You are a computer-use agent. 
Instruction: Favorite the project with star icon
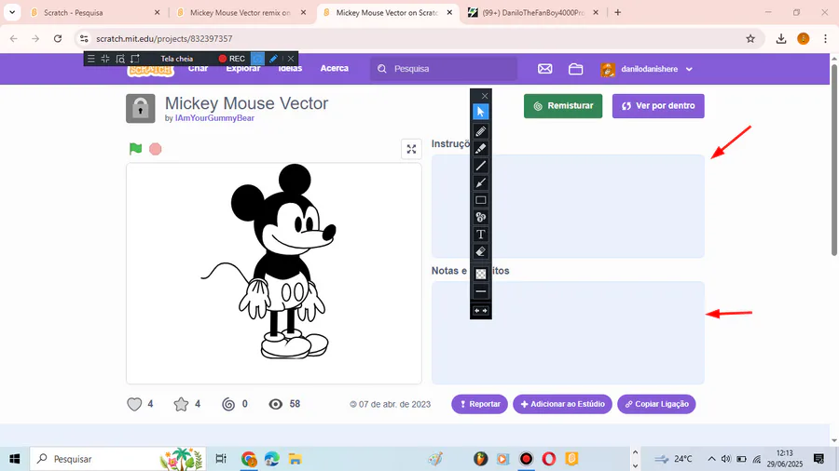coord(182,404)
